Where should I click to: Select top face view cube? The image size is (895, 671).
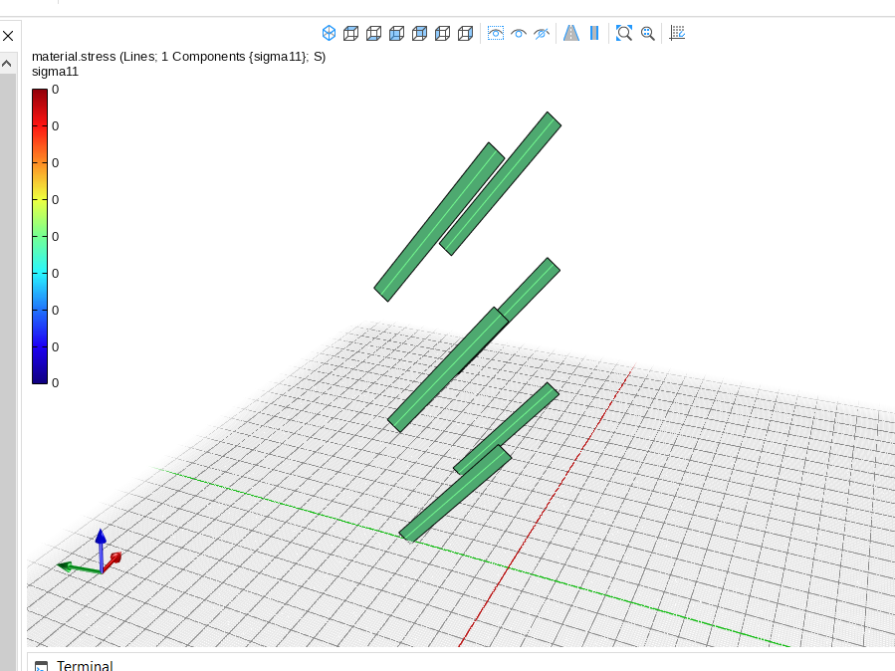351,33
